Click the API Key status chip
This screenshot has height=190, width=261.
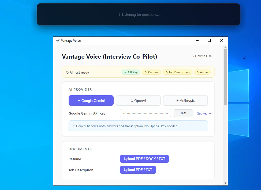[x=131, y=72]
